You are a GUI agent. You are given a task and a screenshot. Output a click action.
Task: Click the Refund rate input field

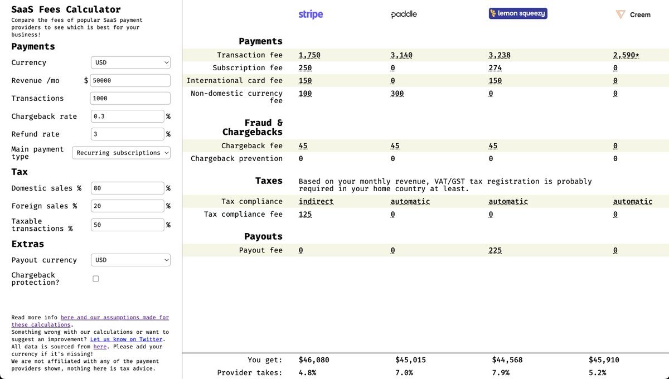[x=128, y=134]
